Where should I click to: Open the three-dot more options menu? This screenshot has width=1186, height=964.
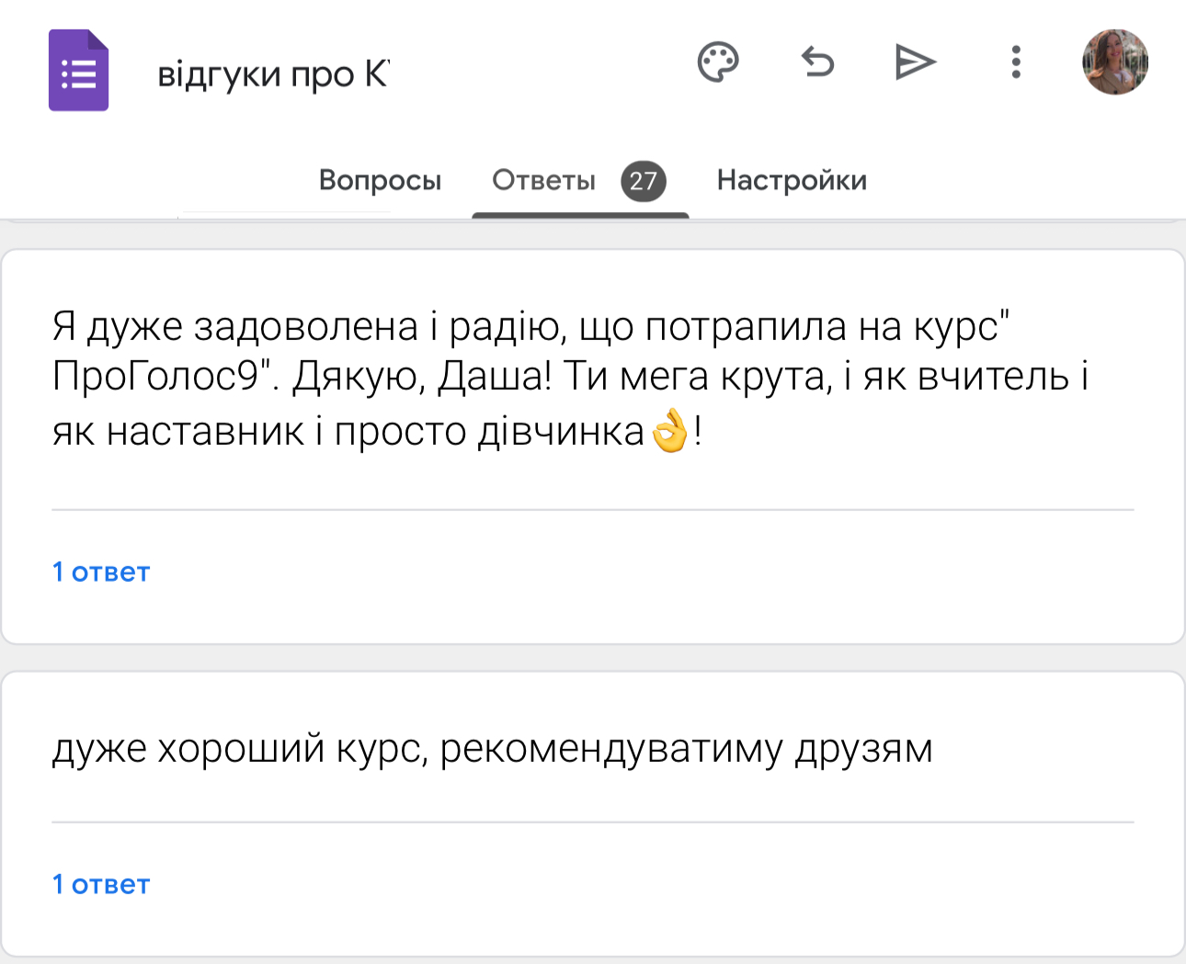point(1016,62)
